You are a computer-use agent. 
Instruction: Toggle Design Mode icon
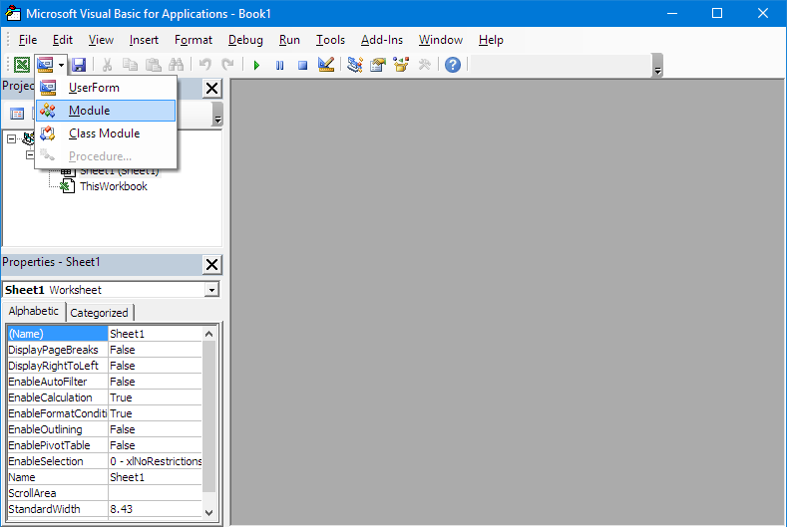pyautogui.click(x=326, y=65)
